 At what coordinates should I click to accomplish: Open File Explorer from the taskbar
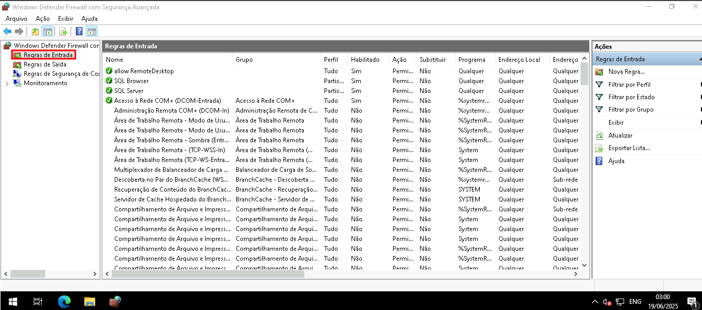click(x=89, y=301)
